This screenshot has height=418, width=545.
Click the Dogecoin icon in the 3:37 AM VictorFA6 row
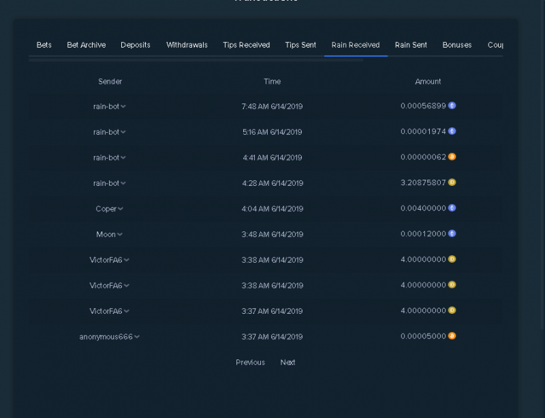(452, 310)
